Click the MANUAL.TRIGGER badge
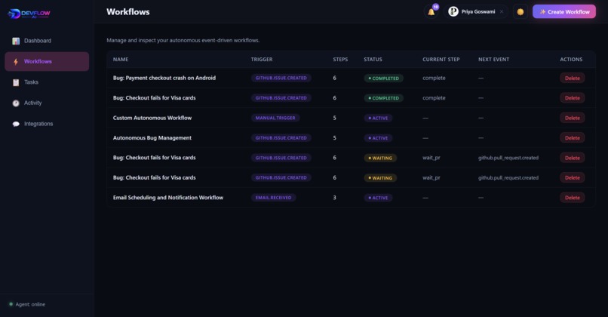This screenshot has height=317, width=608. click(275, 118)
